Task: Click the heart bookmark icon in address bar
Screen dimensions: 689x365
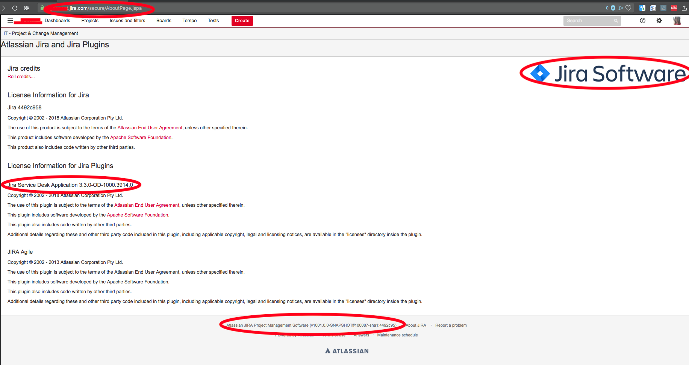Action: [x=628, y=8]
